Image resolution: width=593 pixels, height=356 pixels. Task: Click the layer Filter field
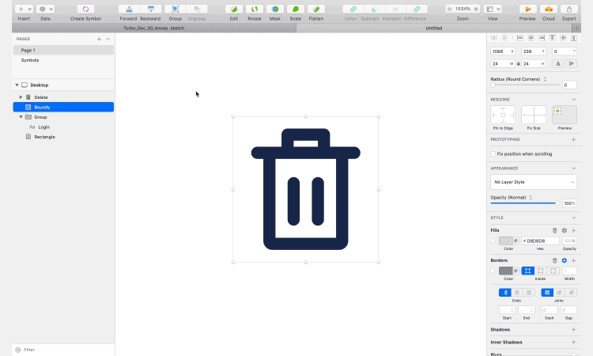click(63, 350)
